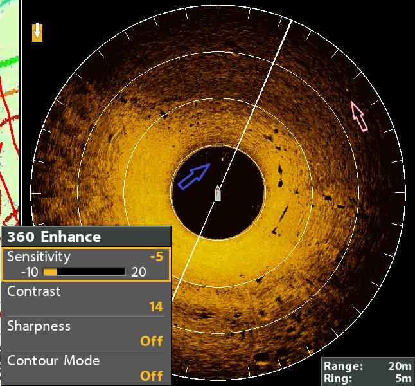Toggle the Sharpness Off setting
This screenshot has height=386, width=415.
(x=151, y=341)
